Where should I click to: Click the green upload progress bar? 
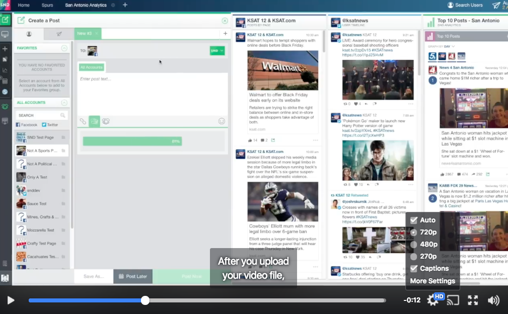click(132, 141)
